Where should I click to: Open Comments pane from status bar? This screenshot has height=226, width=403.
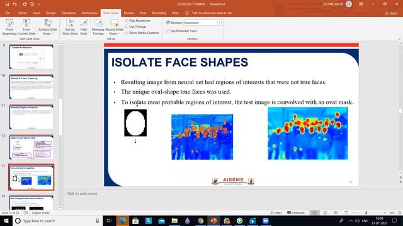pyautogui.click(x=296, y=213)
